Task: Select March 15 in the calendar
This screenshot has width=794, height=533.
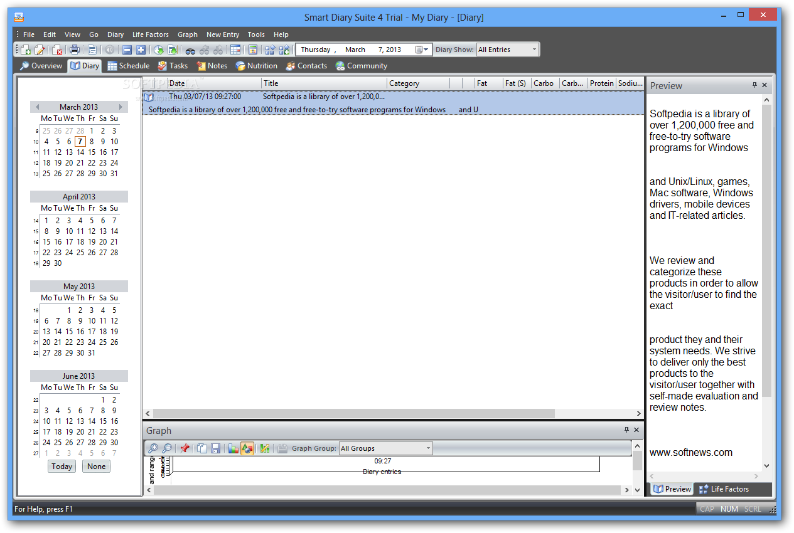Action: tap(92, 152)
